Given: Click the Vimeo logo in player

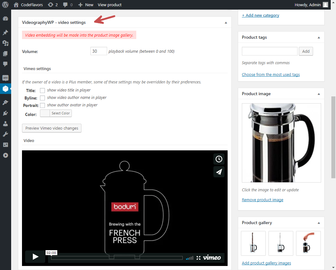Looking at the screenshot, I should pos(212,257).
